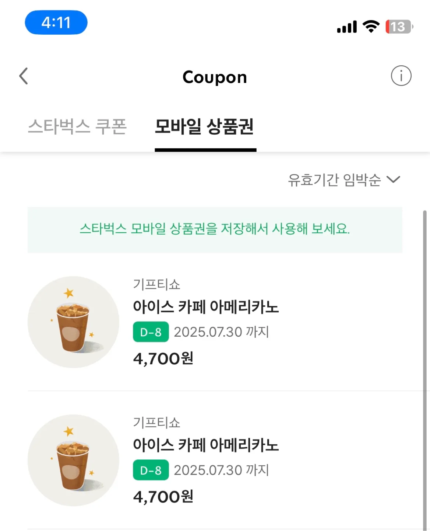
Task: Tap the cellular signal bars icon
Action: 347,27
